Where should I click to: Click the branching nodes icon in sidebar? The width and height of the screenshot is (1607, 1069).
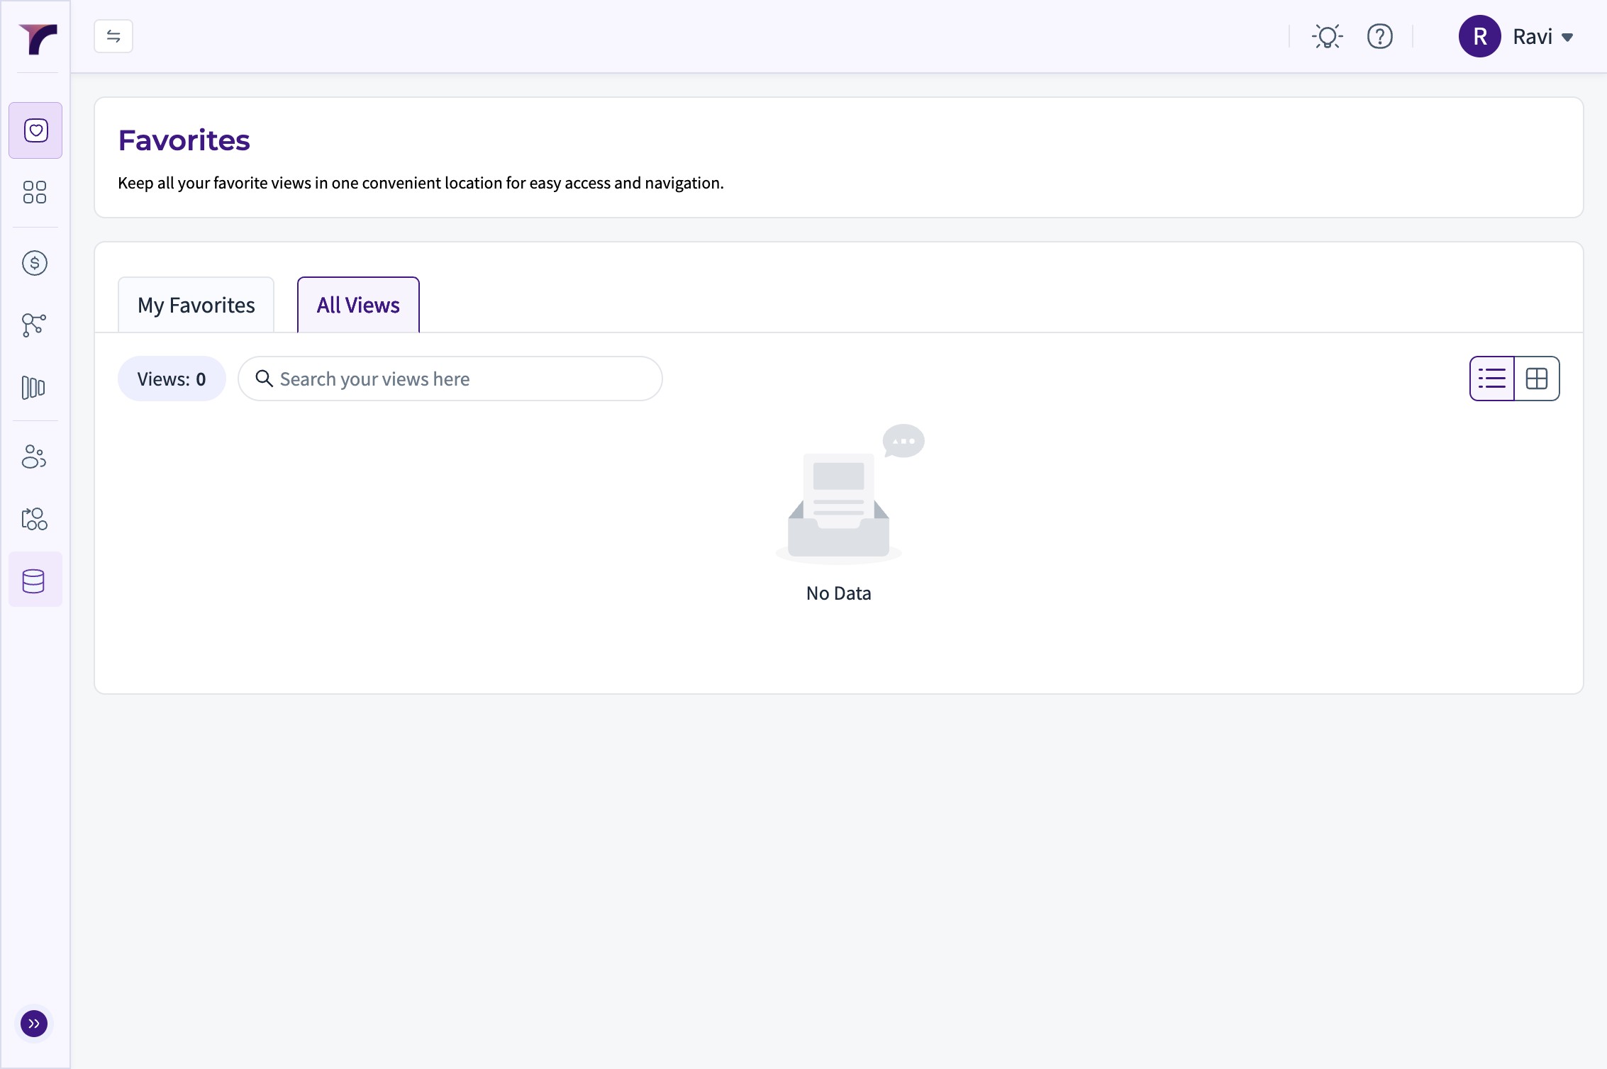pyautogui.click(x=34, y=325)
